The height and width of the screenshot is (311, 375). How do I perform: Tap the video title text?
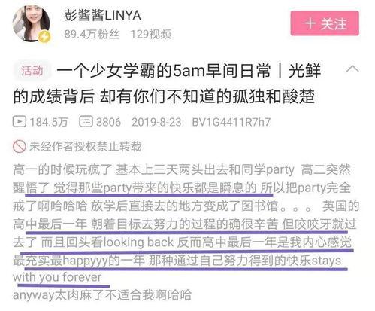[x=167, y=84]
